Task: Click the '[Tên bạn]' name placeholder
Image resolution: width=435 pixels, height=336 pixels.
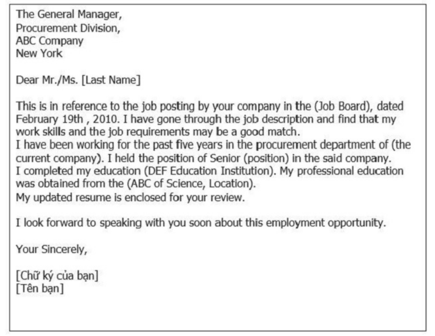Action: tap(40, 289)
